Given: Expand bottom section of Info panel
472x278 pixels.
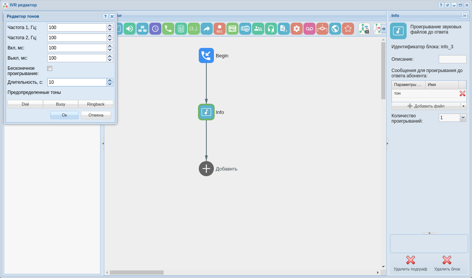Looking at the screenshot, I should (x=429, y=233).
